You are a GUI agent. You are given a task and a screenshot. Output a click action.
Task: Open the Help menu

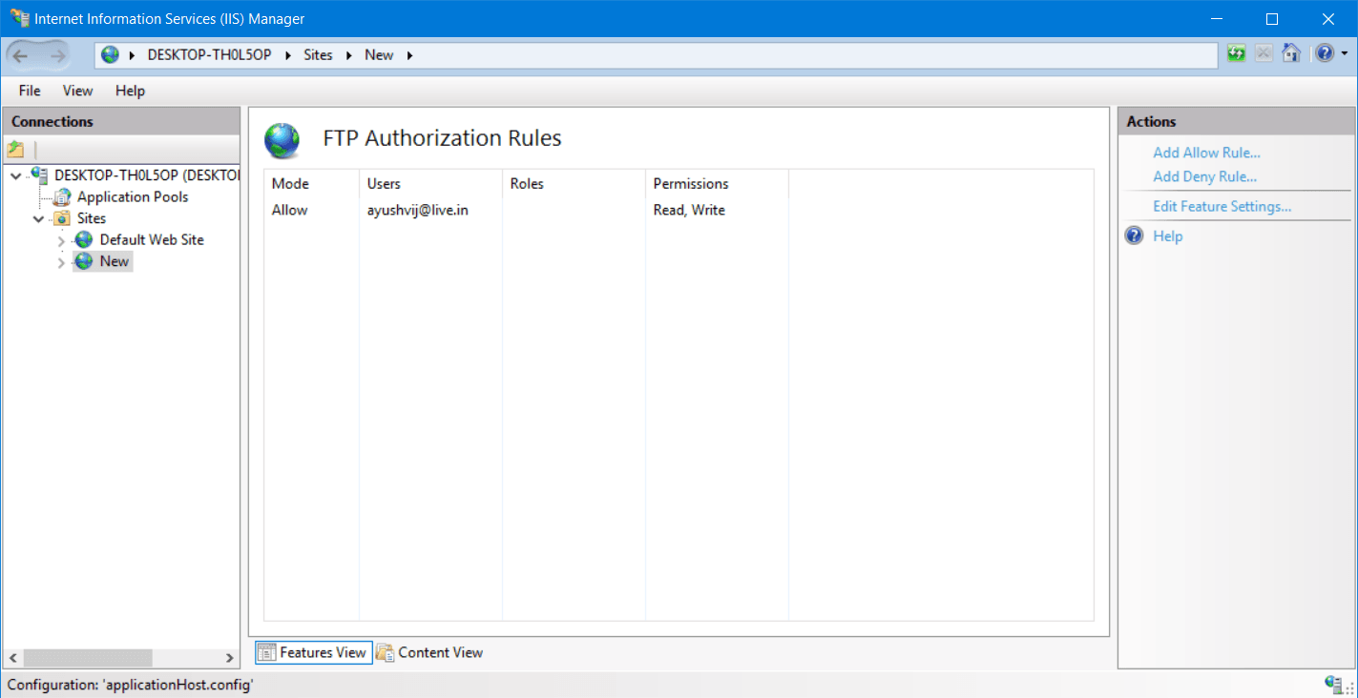(x=130, y=91)
